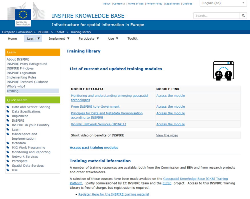Click the tag icon beside Data Specifications
Screen dimensions: 250x199
(8, 111)
